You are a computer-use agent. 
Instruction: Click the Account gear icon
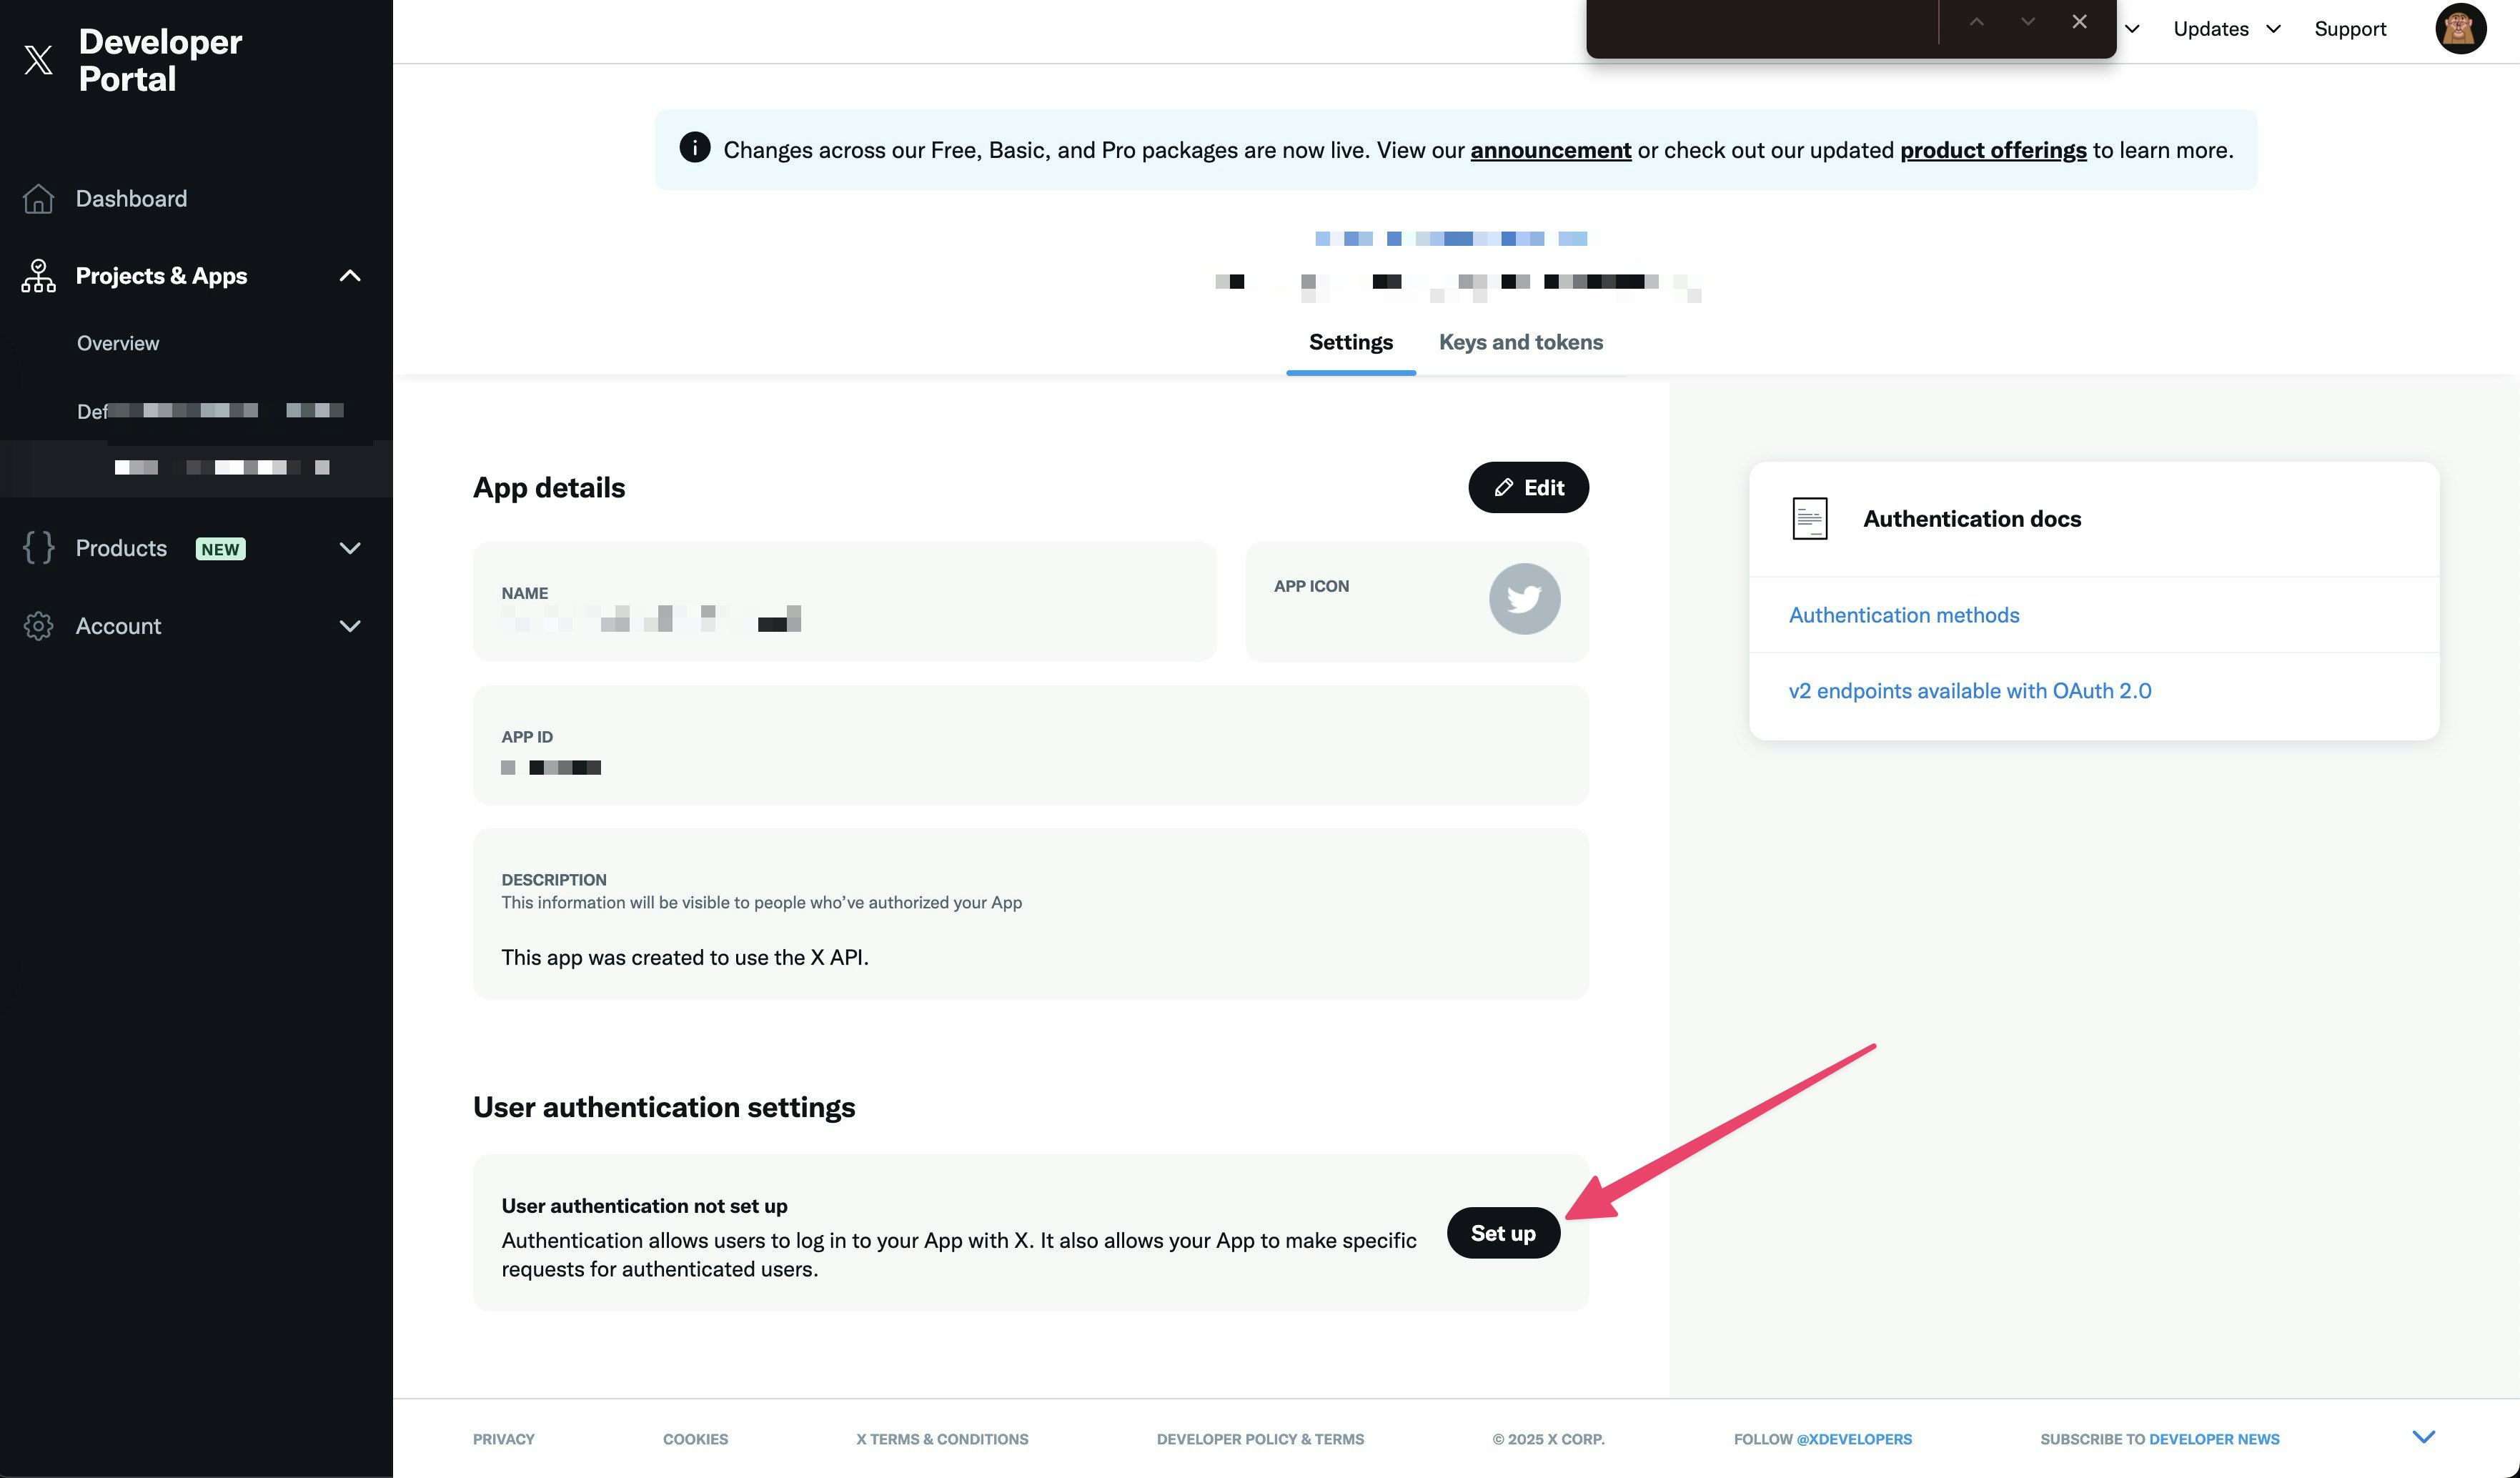(x=38, y=626)
